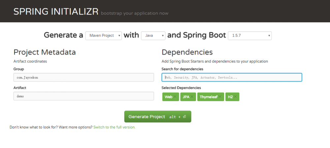
Task: Remove the JPA dependency using its x
Action: point(192,97)
